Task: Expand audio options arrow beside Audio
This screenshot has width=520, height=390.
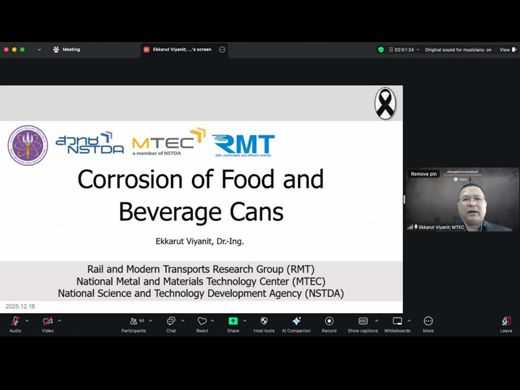Action: [27, 321]
